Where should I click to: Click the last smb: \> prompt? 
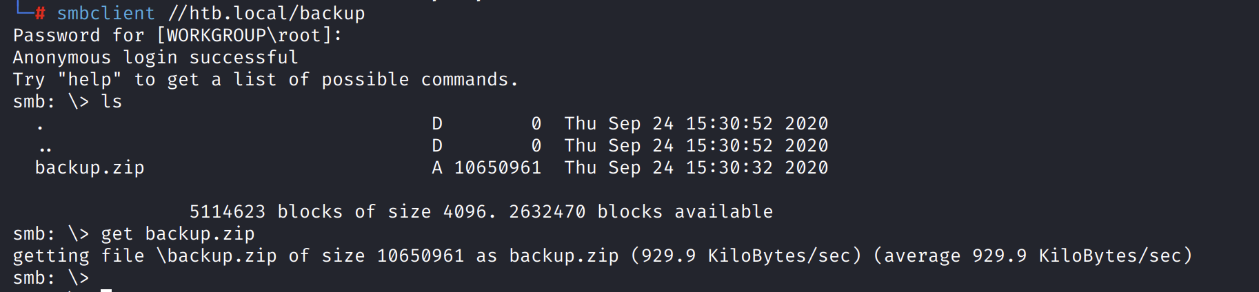[x=51, y=278]
